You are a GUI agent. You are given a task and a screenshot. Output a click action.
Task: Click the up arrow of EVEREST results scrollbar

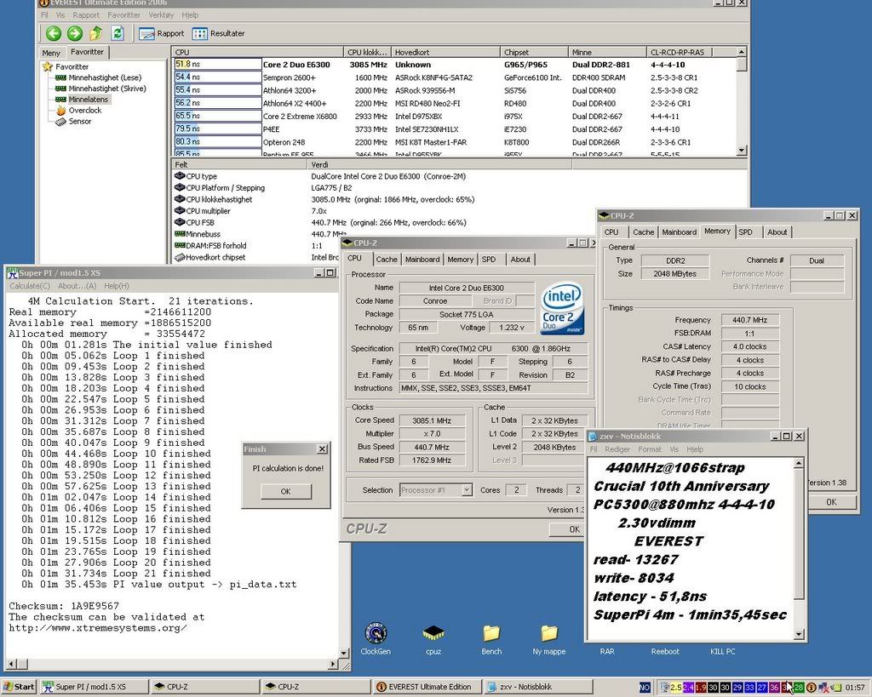(x=742, y=52)
